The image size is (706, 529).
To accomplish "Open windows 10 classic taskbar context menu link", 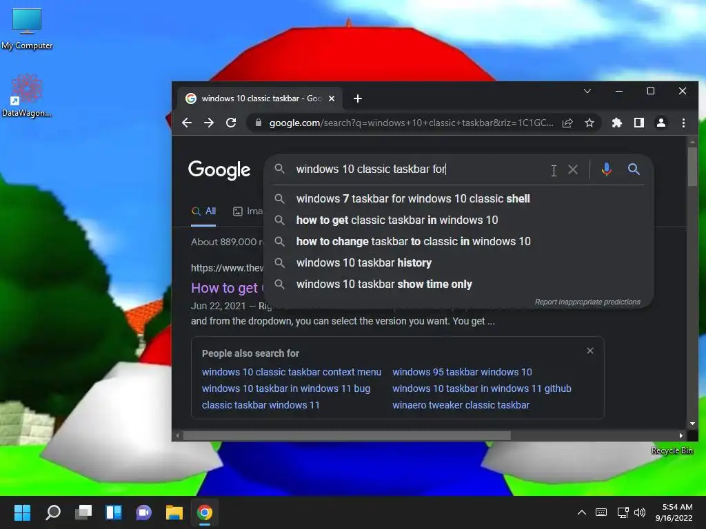I will coord(292,372).
